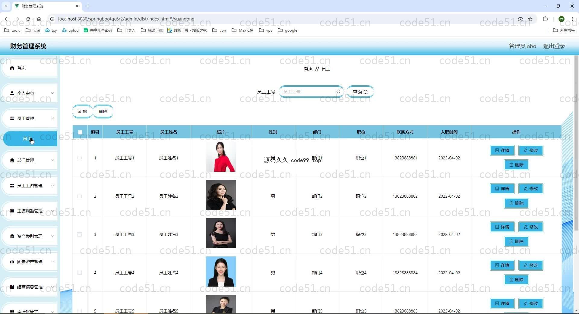Expand the 部门管理 menu
The height and width of the screenshot is (314, 579).
30,160
